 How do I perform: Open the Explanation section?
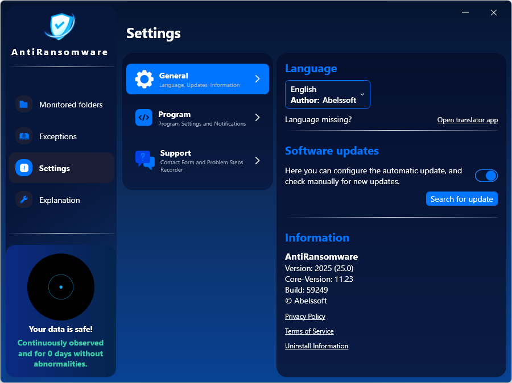click(x=61, y=199)
